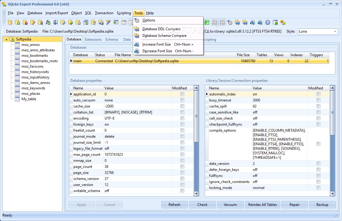Viewport: 342px width, 221px height.
Task: Open the File menu
Action: pos(11,13)
